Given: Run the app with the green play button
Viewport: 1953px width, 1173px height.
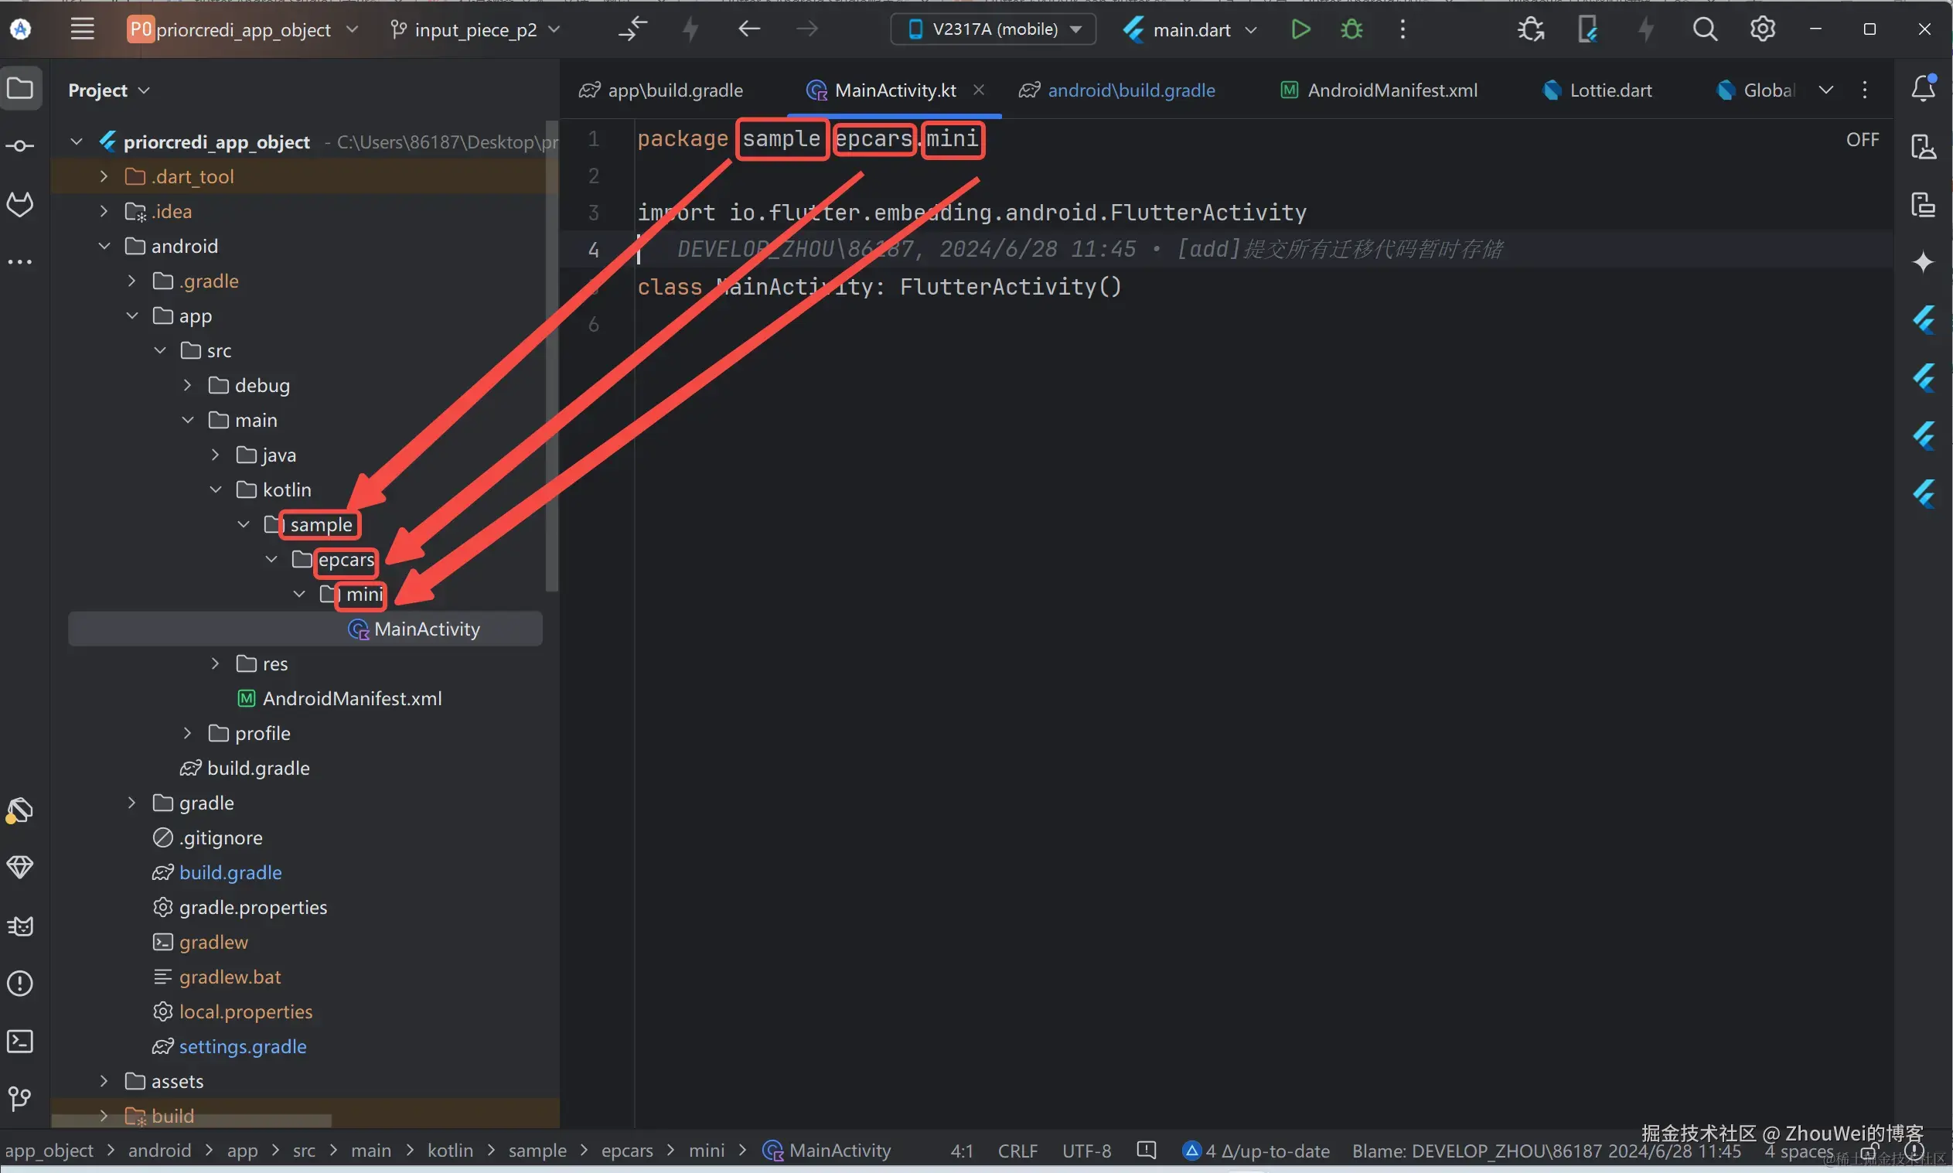Looking at the screenshot, I should click(x=1300, y=30).
